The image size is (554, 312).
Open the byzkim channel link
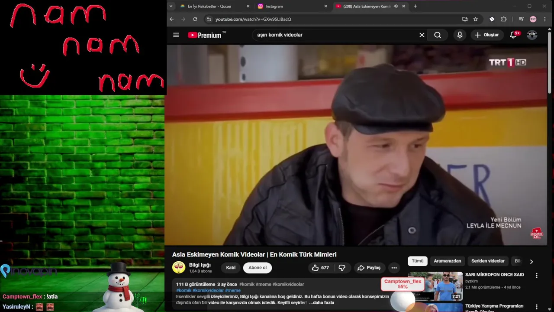pyautogui.click(x=471, y=281)
